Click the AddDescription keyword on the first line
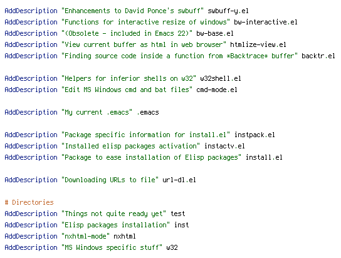The height and width of the screenshot is (258, 341). [31, 11]
